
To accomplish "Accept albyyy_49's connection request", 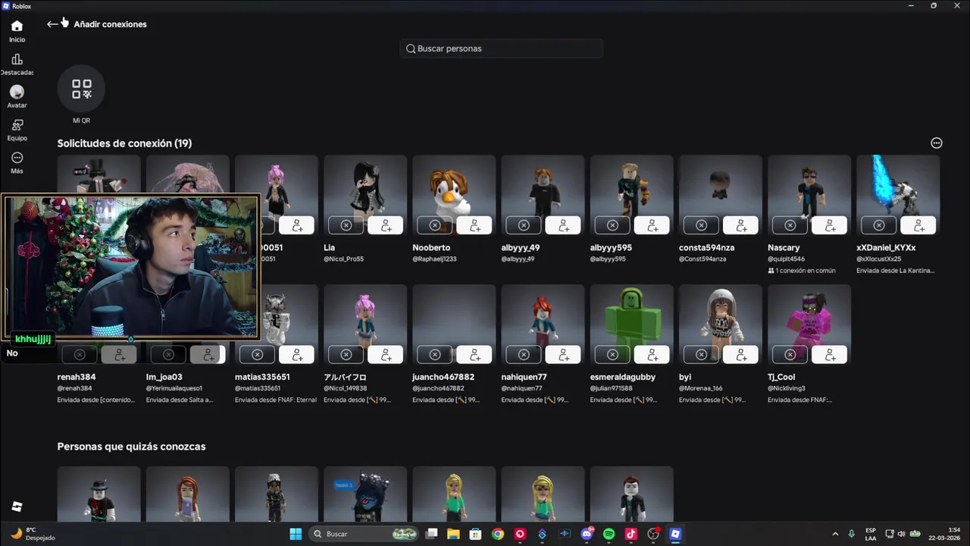I will click(563, 226).
